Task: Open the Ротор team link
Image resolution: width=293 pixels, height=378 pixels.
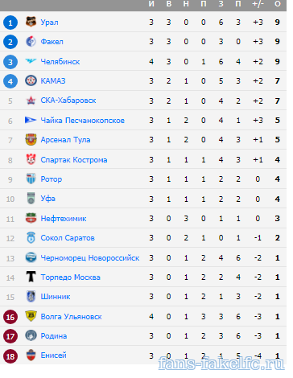Action: point(52,179)
